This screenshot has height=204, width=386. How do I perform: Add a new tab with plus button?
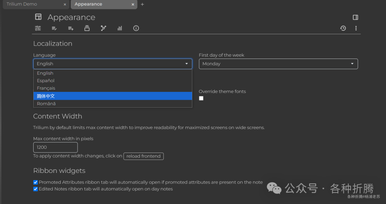click(142, 4)
